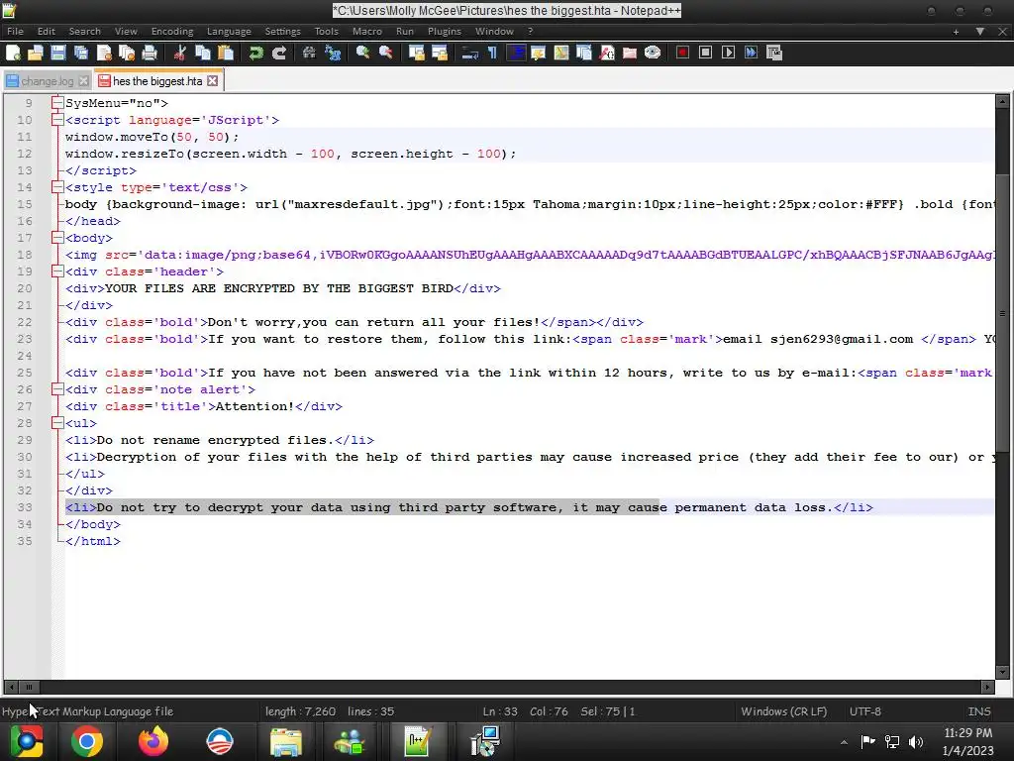This screenshot has height=761, width=1014.
Task: Click the Close document toolbar icon
Action: tap(104, 54)
